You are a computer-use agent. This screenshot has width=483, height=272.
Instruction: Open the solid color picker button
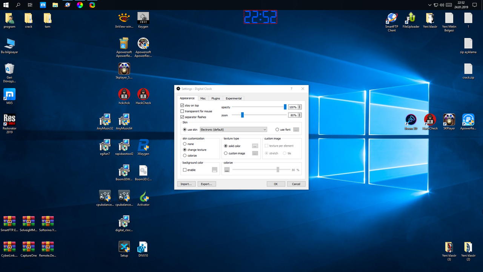click(255, 146)
